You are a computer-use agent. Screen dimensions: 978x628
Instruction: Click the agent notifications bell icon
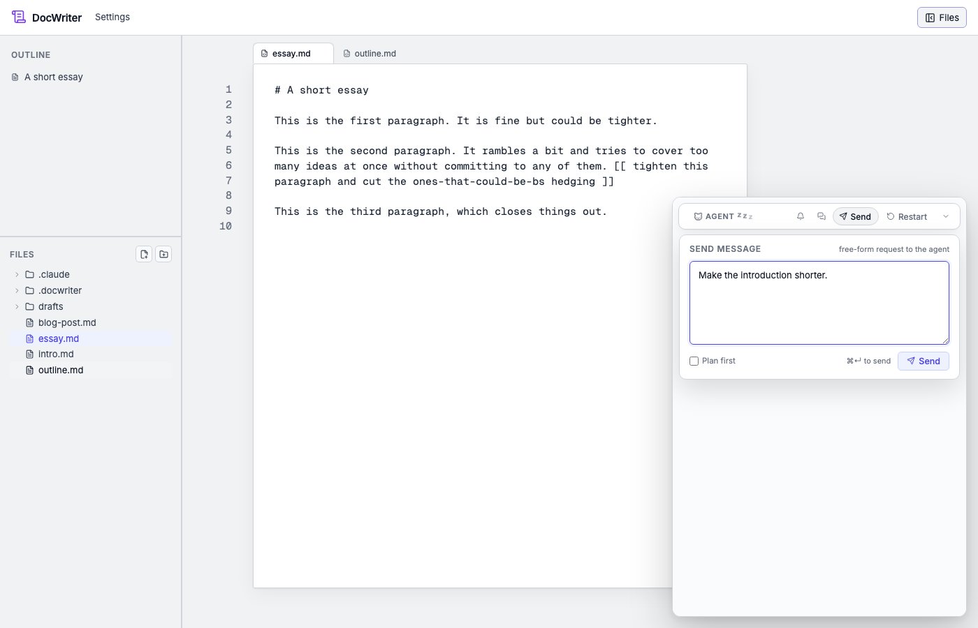coord(801,216)
